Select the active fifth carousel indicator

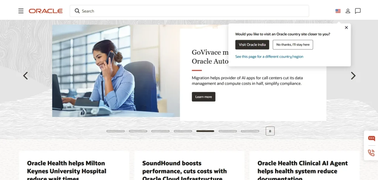[205, 131]
